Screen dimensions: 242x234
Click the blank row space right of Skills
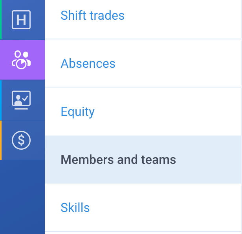click(x=165, y=207)
